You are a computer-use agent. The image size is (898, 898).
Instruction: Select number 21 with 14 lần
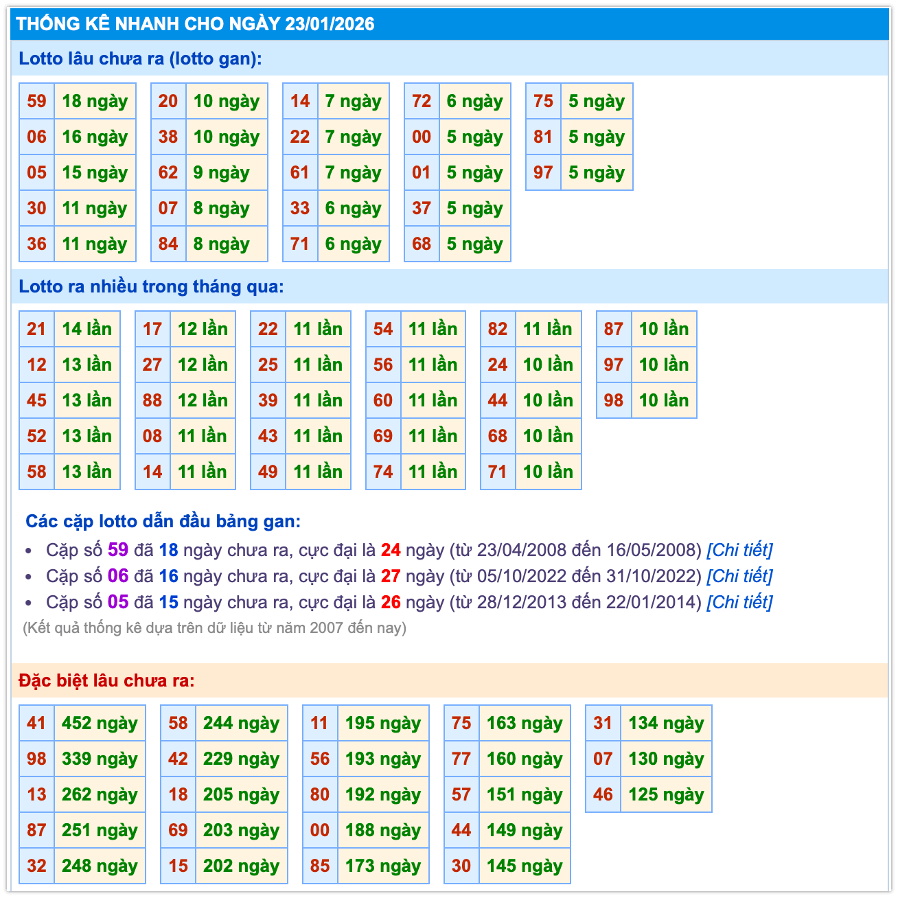tap(36, 330)
